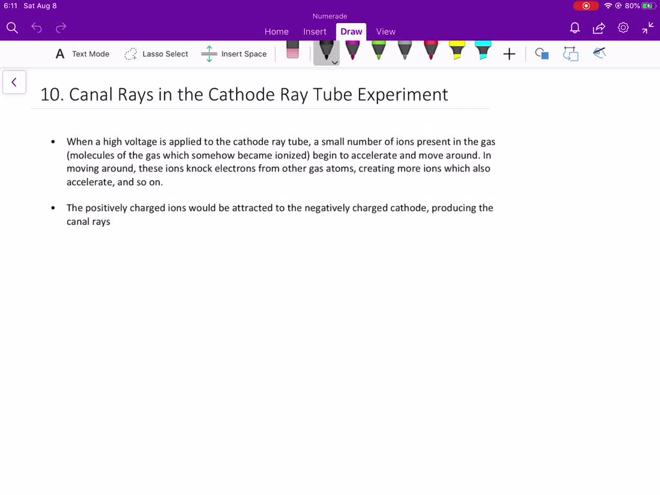This screenshot has width=660, height=495.
Task: Toggle the ink math eye-pen icon
Action: [x=599, y=53]
